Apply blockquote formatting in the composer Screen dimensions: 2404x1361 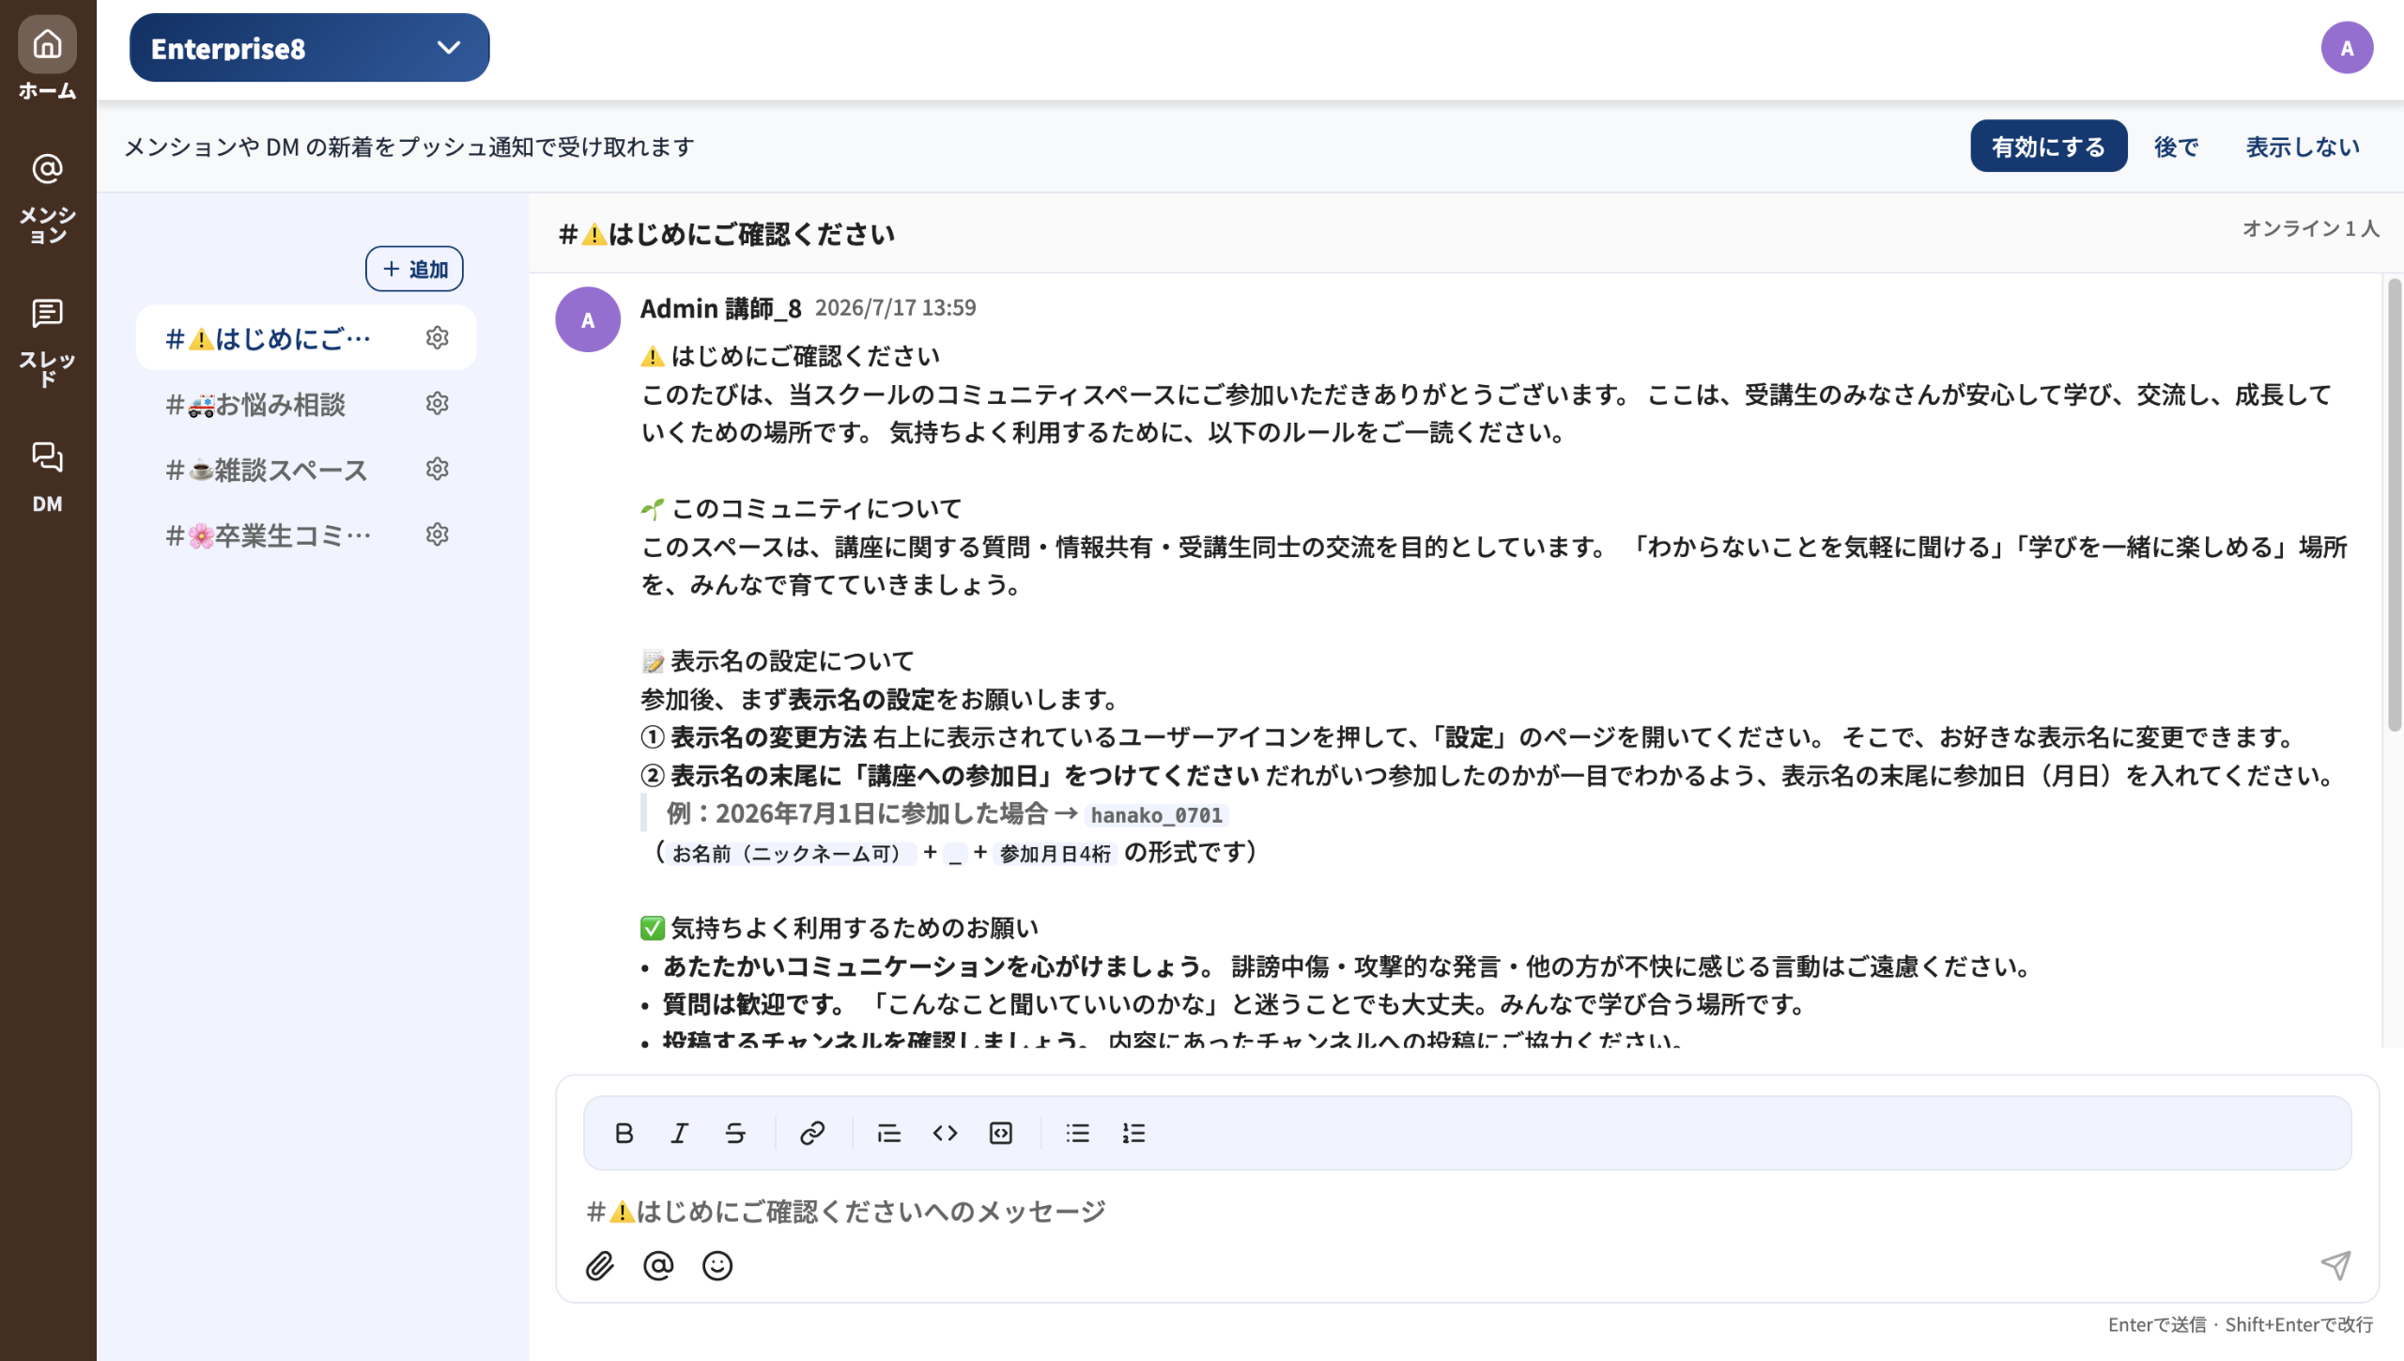click(889, 1134)
